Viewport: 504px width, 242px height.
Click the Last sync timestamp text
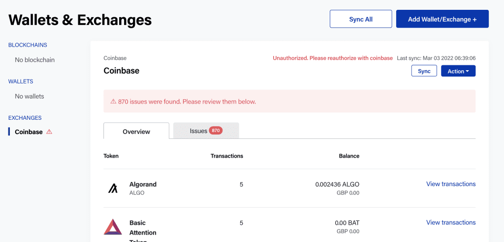(x=436, y=58)
